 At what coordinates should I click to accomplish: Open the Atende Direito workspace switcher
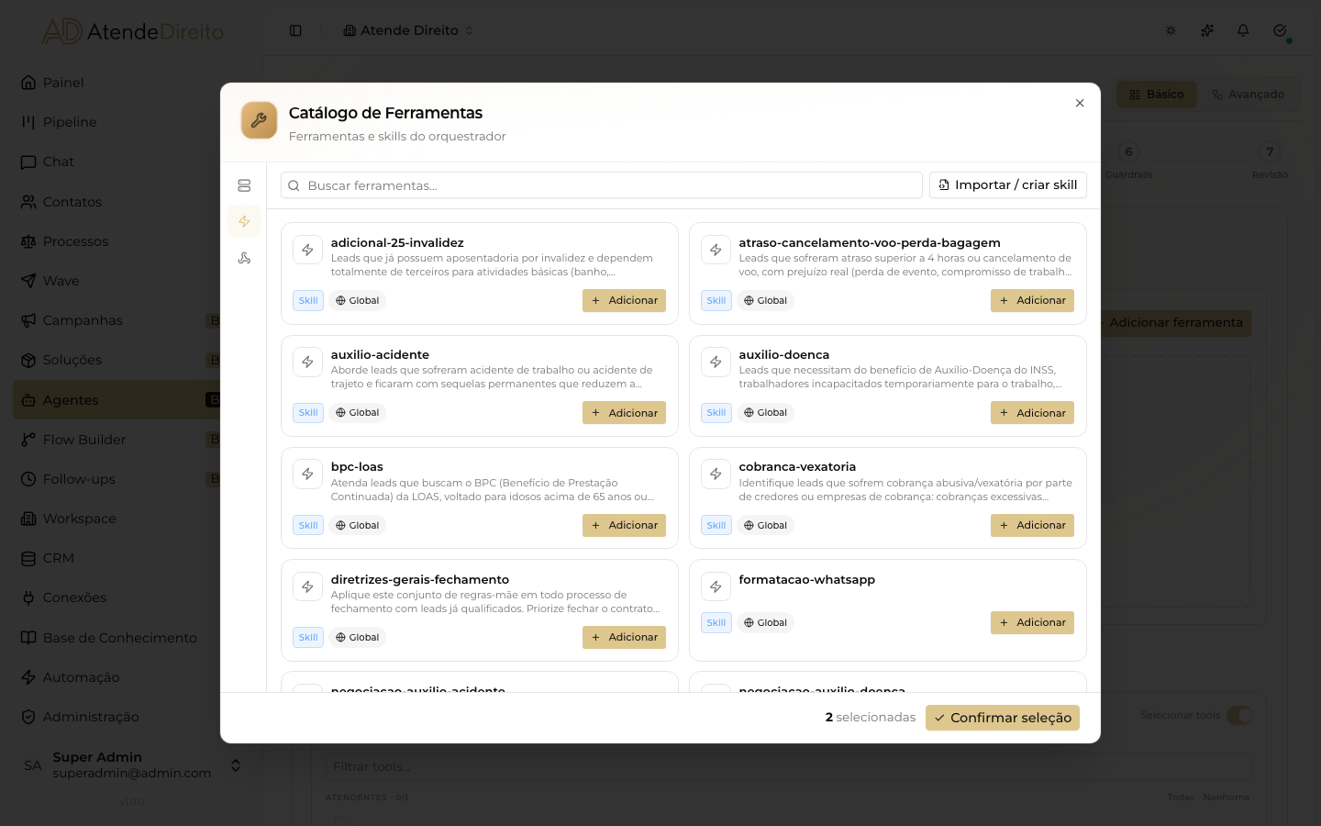408,30
